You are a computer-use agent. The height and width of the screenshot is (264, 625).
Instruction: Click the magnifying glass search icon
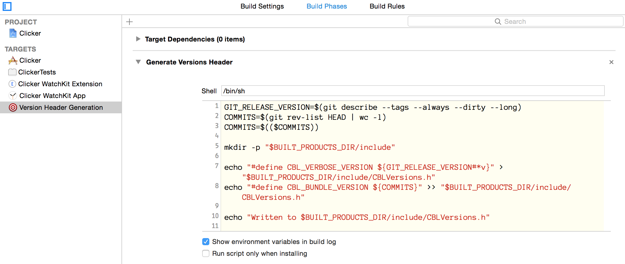tap(498, 21)
